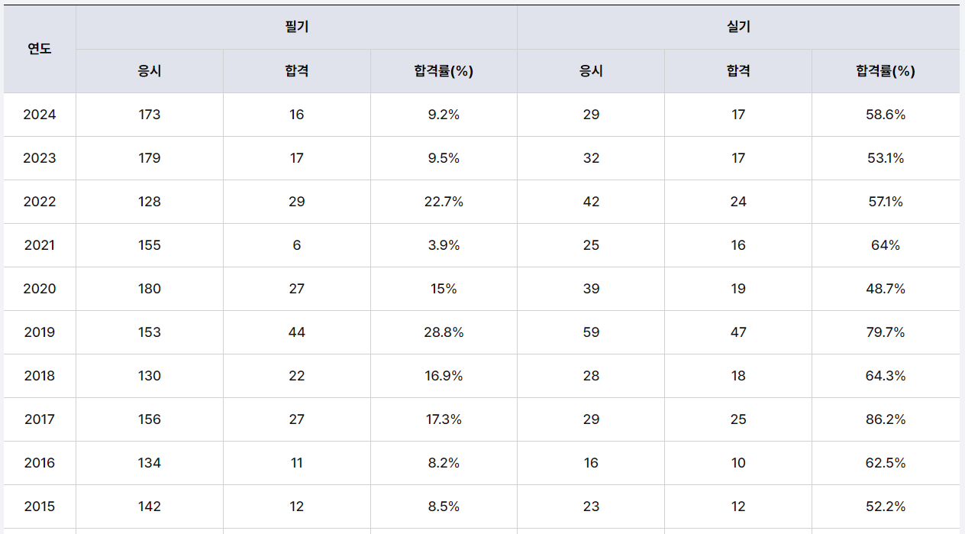Click the 22.7% written pass rate
Image resolution: width=965 pixels, height=534 pixels.
click(x=444, y=202)
